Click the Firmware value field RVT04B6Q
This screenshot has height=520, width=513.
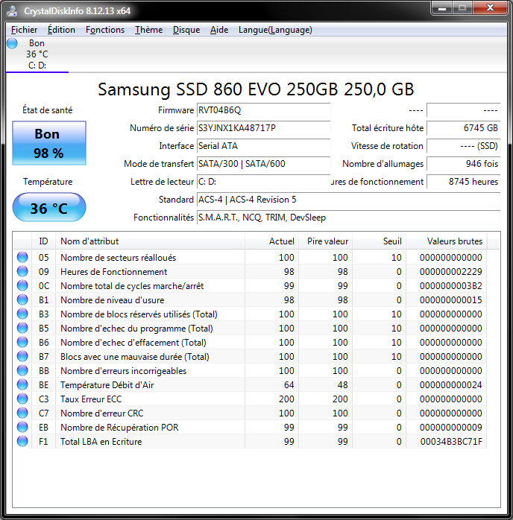262,110
